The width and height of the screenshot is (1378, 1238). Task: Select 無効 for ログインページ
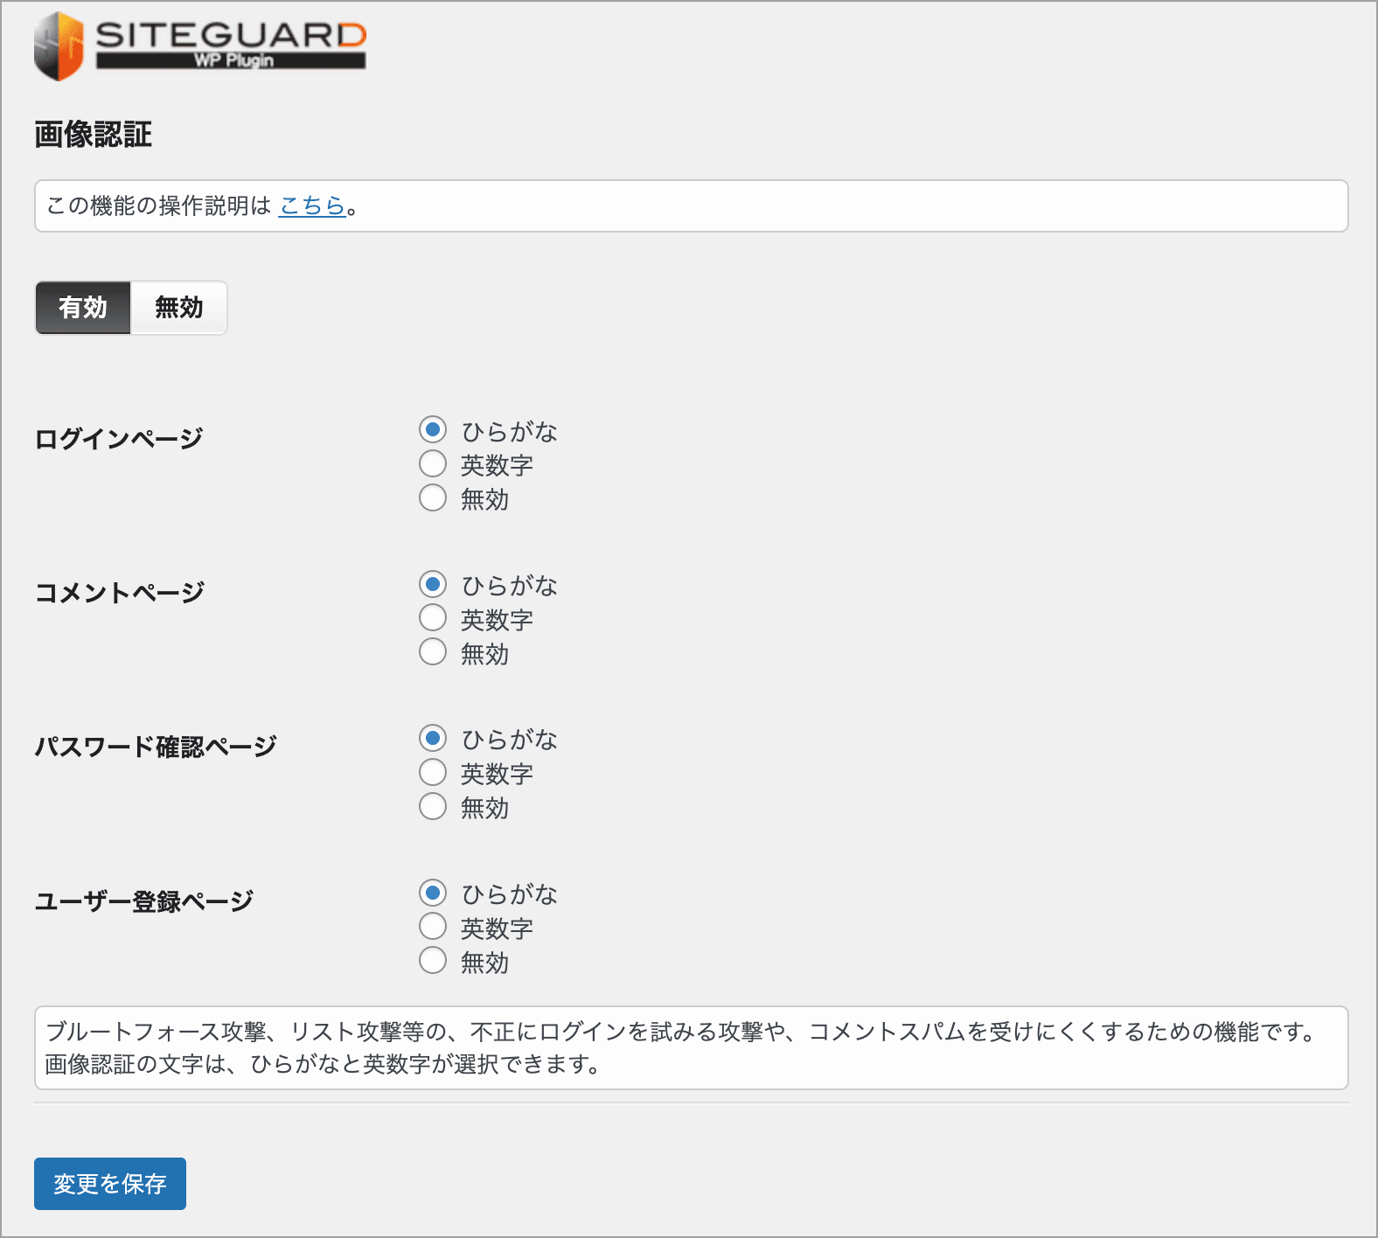point(433,497)
